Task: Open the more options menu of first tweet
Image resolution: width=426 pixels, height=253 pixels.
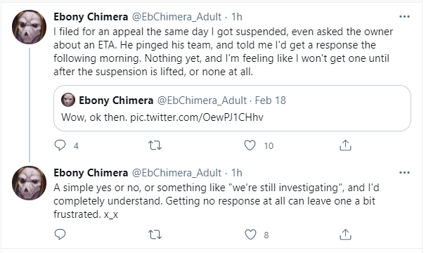Action: (404, 17)
